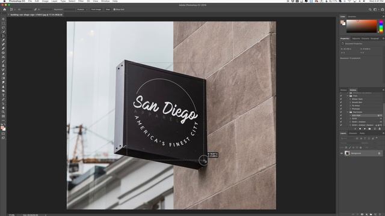
Task: Open the Actions panel menu
Action: pos(383,90)
